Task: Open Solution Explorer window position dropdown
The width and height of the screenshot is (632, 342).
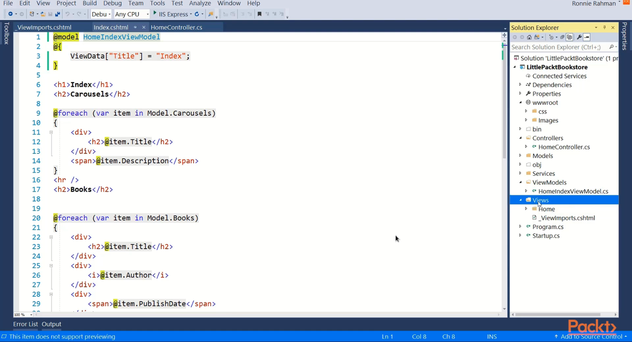Action: click(x=596, y=27)
